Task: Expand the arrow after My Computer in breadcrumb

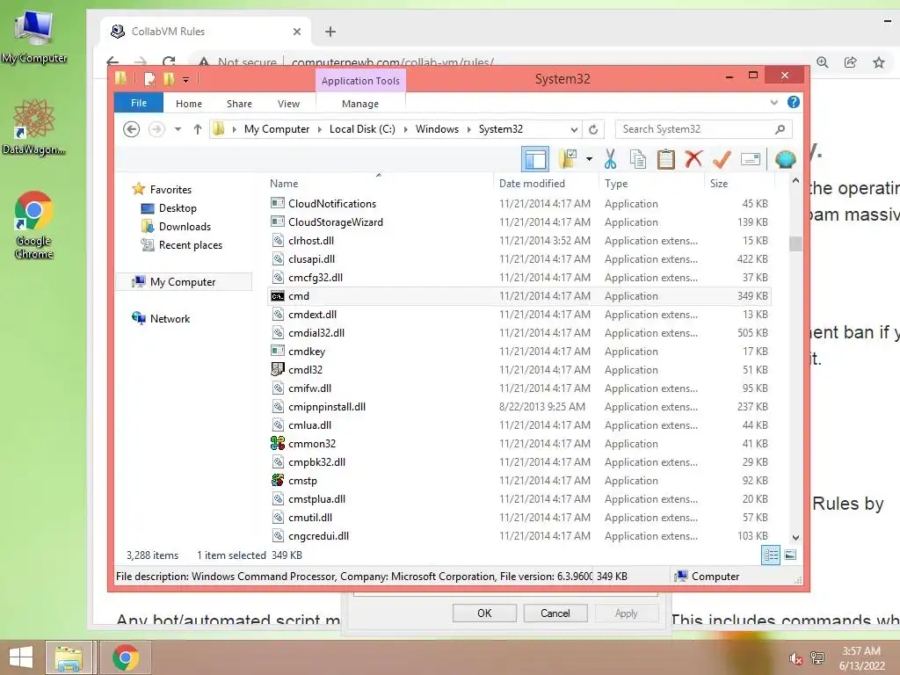Action: point(320,130)
